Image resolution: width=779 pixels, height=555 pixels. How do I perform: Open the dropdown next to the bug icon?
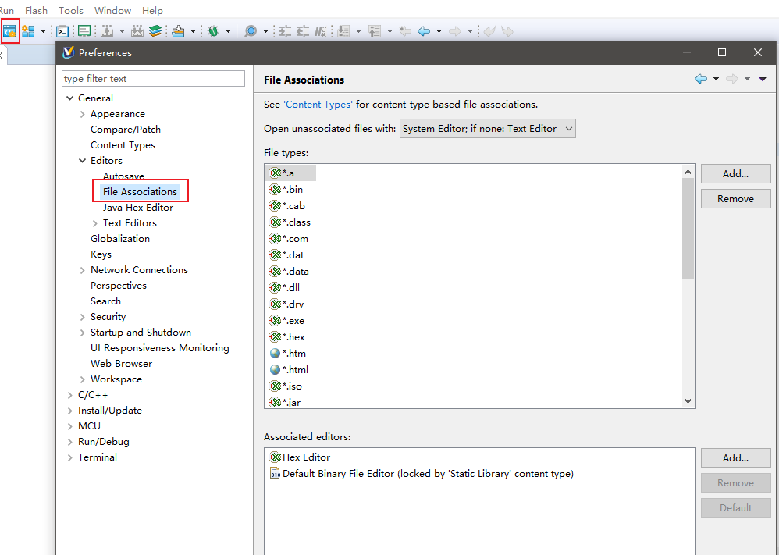click(228, 31)
